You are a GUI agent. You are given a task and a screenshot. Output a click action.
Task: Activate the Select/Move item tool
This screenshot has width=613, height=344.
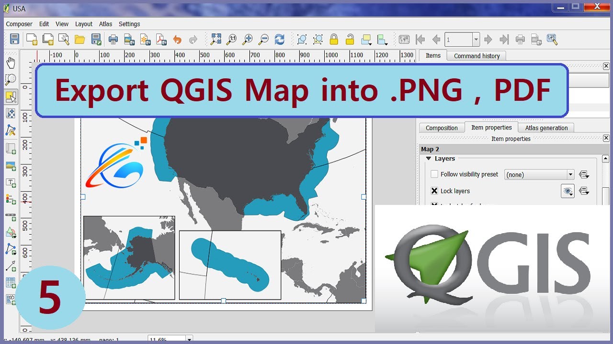(11, 97)
